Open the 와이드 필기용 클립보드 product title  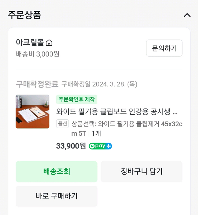[117, 112]
